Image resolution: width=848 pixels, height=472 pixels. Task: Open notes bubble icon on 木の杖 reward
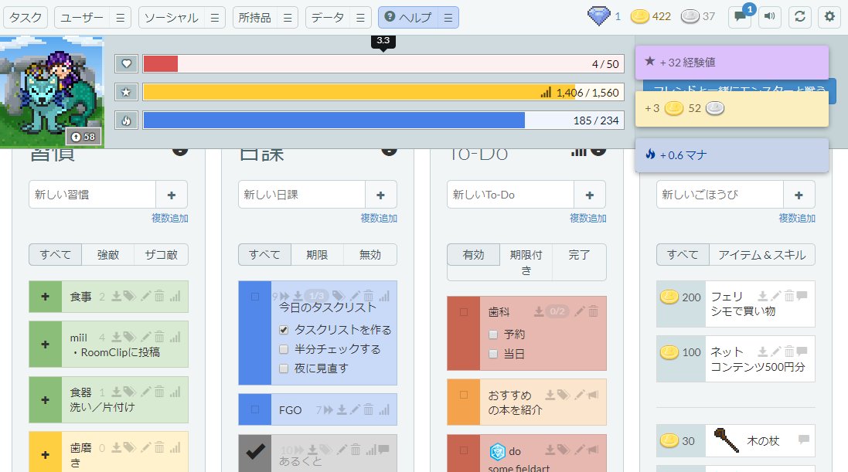click(804, 439)
